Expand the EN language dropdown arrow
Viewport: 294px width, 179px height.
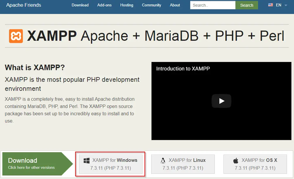[x=286, y=6]
